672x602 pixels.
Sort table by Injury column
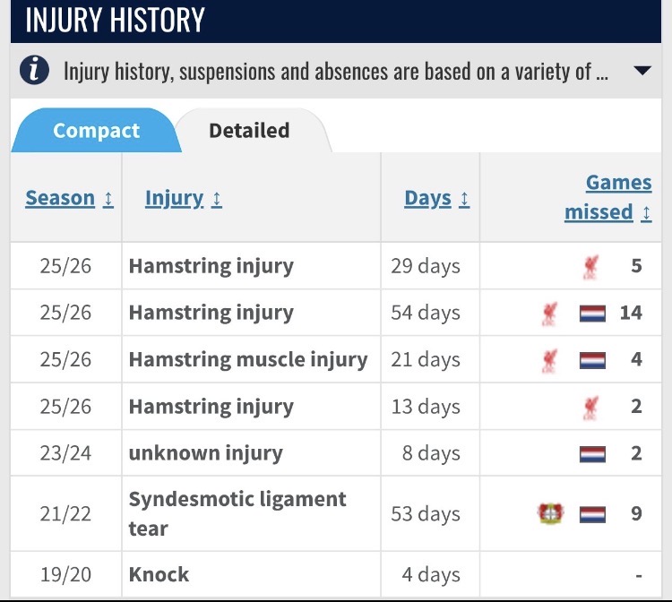tap(183, 198)
